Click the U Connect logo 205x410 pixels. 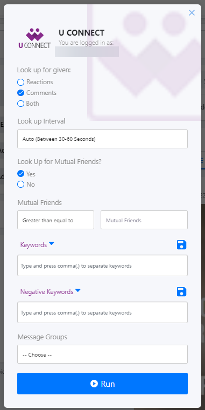[34, 38]
